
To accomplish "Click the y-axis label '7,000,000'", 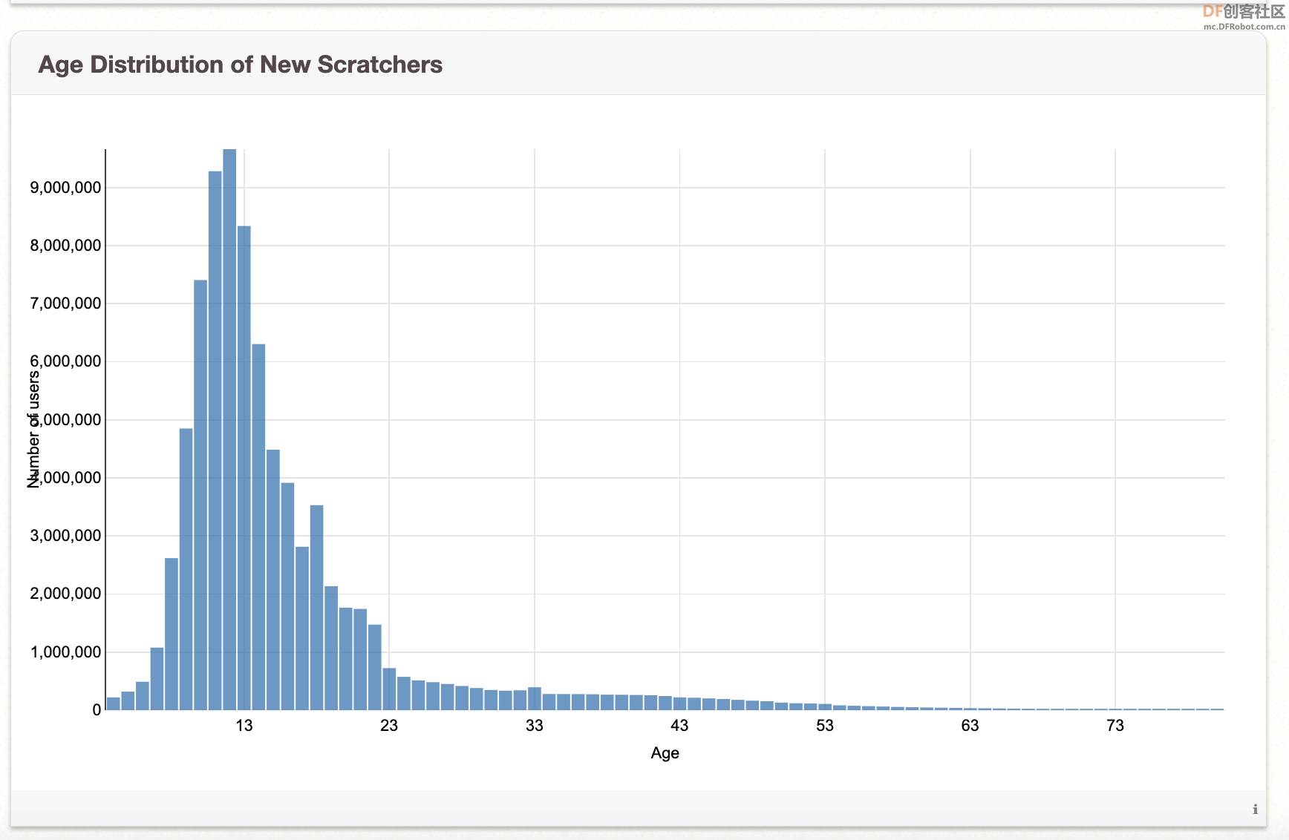I will click(65, 303).
